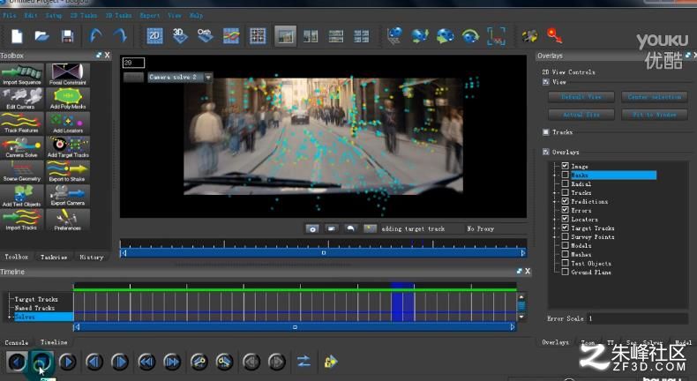
Task: Open the Export Camera tool
Action: [x=68, y=195]
